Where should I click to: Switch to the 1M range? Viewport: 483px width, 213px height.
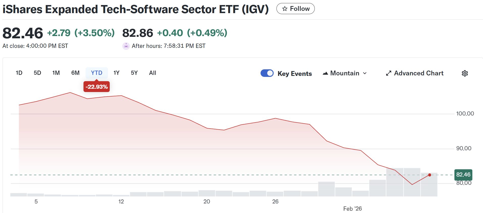[56, 73]
